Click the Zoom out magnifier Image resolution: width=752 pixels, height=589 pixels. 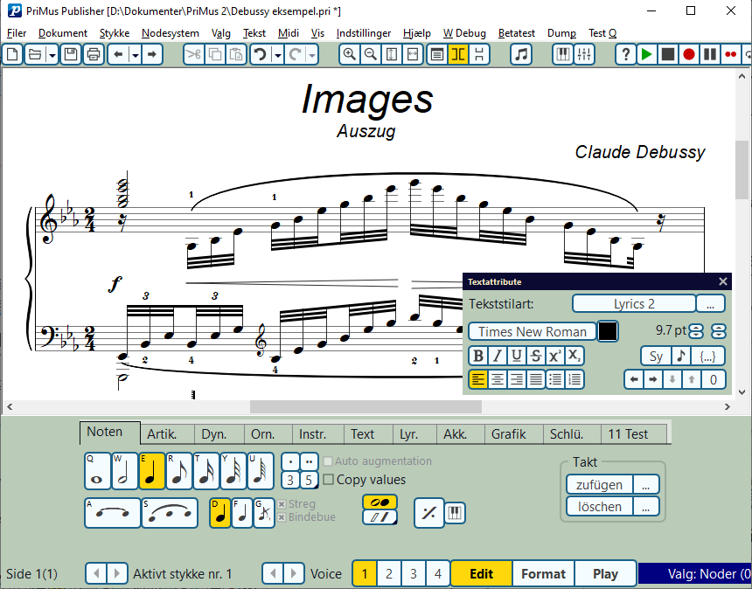370,54
